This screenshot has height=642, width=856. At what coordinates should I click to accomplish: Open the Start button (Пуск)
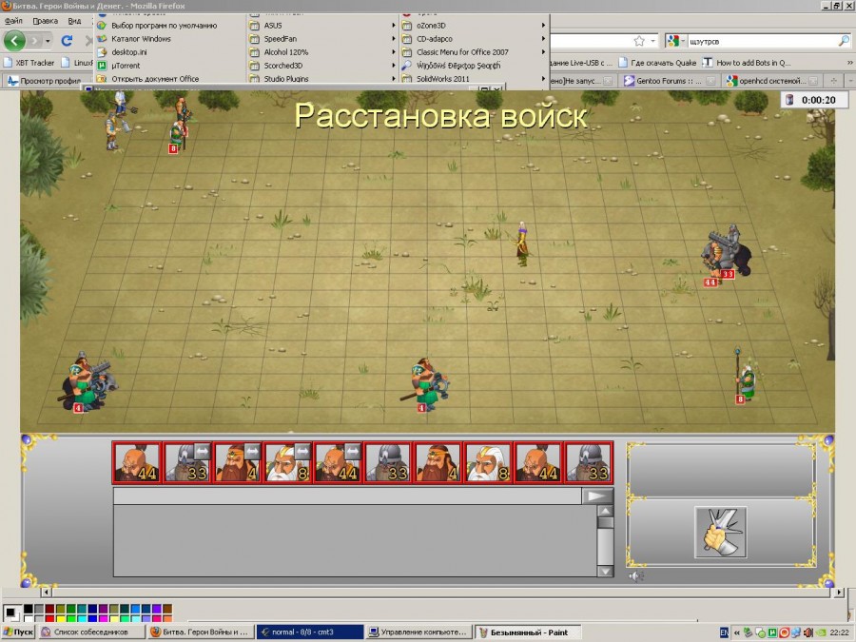pos(19,632)
